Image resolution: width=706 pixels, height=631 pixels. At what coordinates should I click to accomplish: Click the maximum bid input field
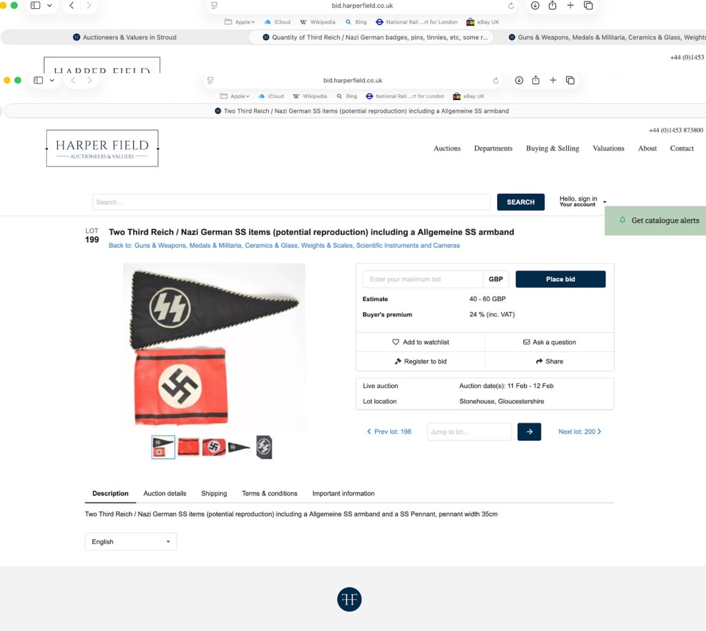click(423, 279)
